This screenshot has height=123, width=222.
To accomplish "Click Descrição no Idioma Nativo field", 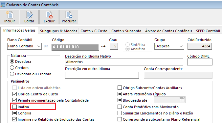I will pyautogui.click(x=124, y=62).
